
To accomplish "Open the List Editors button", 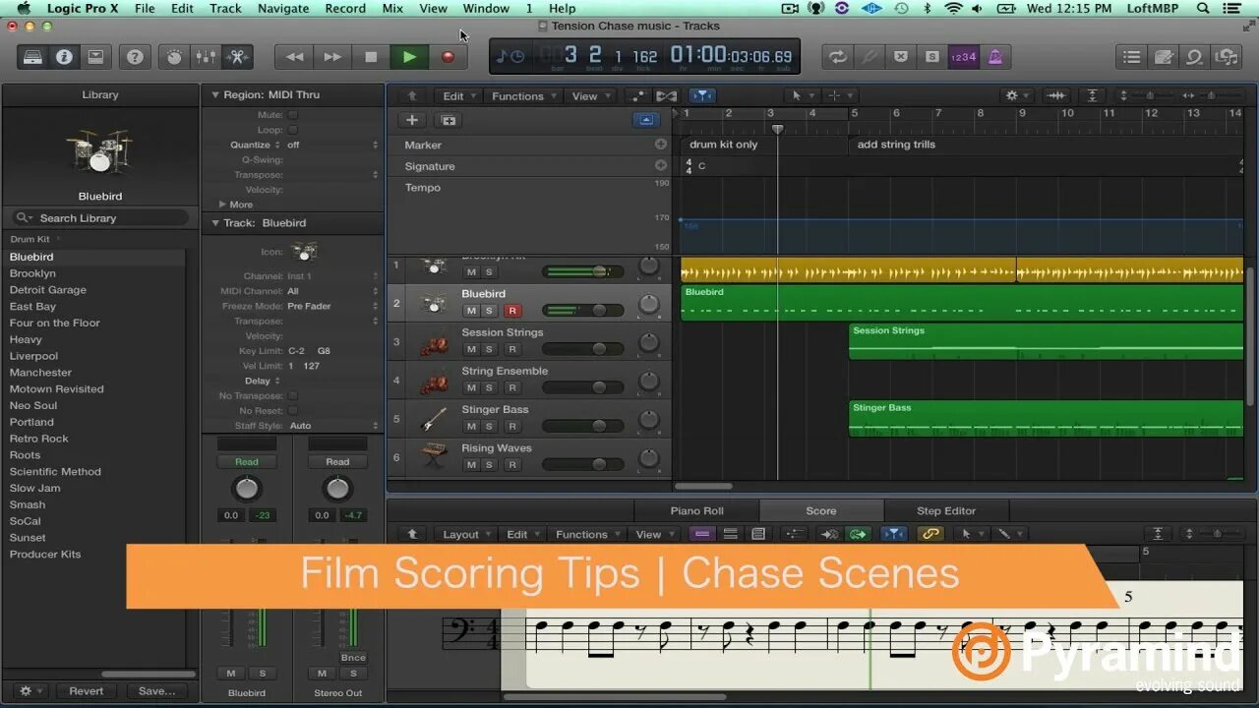I will [1132, 57].
